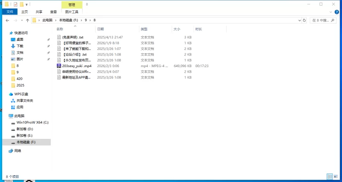Image resolution: width=342 pixels, height=182 pixels.
Task: Select file 【来了就能下载和...
Action: pyautogui.click(x=77, y=49)
